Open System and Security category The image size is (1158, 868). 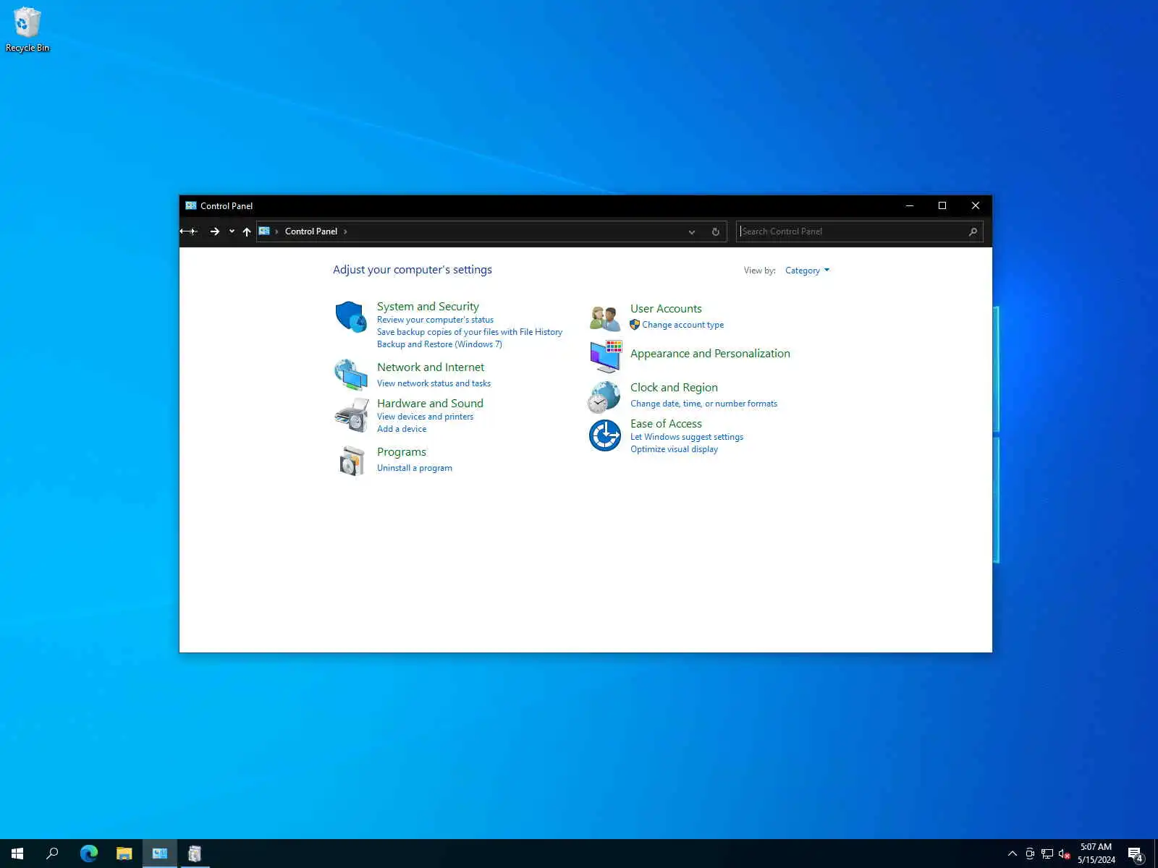[x=428, y=307]
